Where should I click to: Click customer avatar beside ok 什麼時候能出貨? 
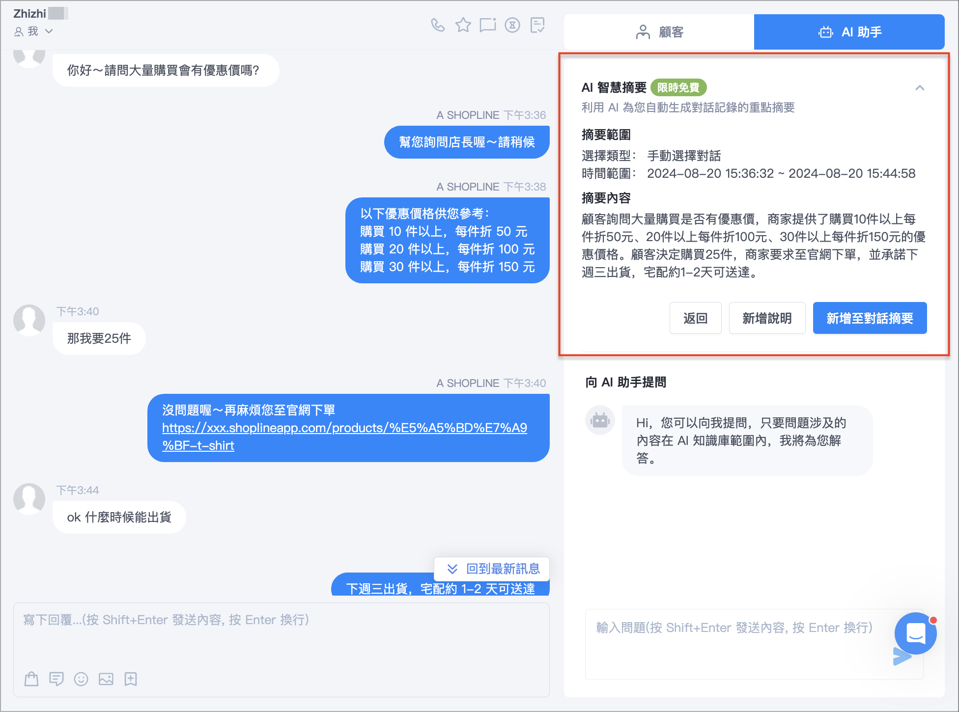point(29,499)
